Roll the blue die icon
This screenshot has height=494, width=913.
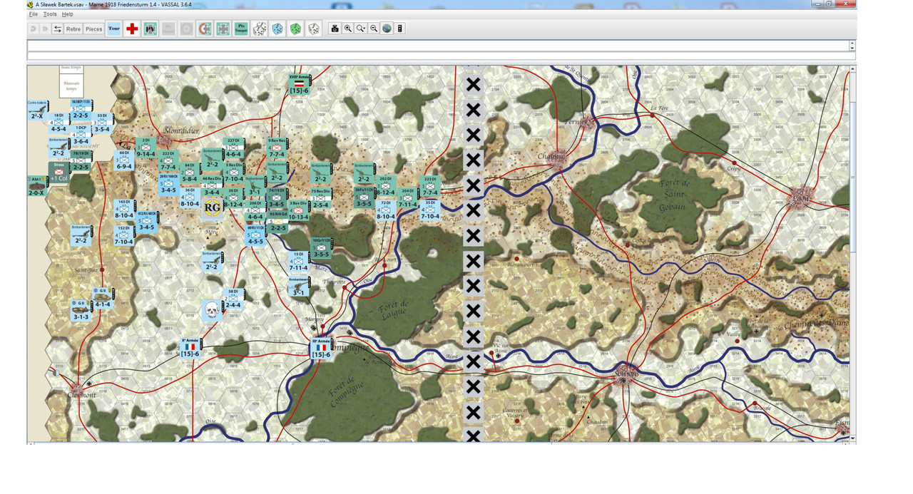277,29
